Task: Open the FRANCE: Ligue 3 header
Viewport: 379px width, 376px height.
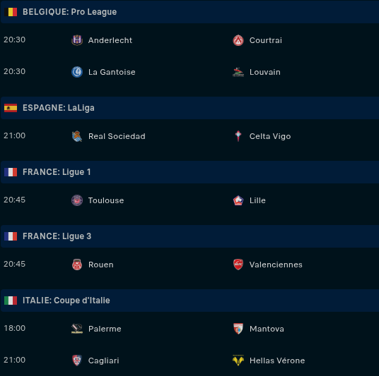Action: tap(189, 236)
